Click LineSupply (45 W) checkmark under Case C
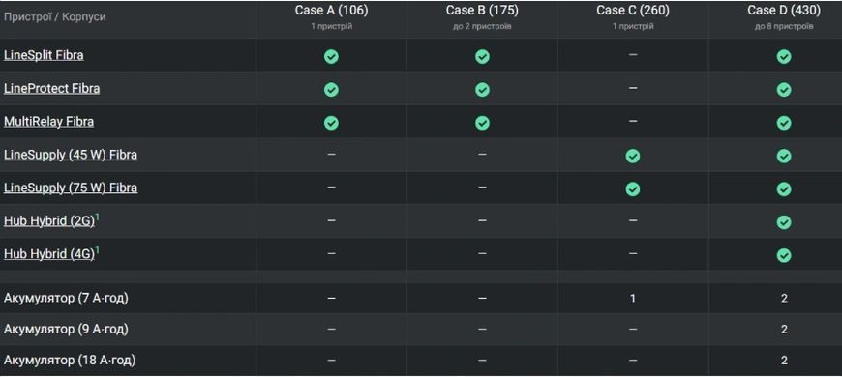The width and height of the screenshot is (842, 377). click(633, 156)
